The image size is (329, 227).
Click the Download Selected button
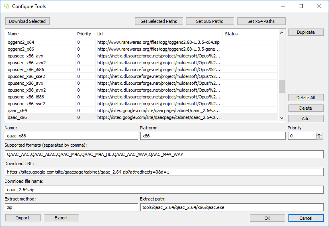[x=27, y=21]
